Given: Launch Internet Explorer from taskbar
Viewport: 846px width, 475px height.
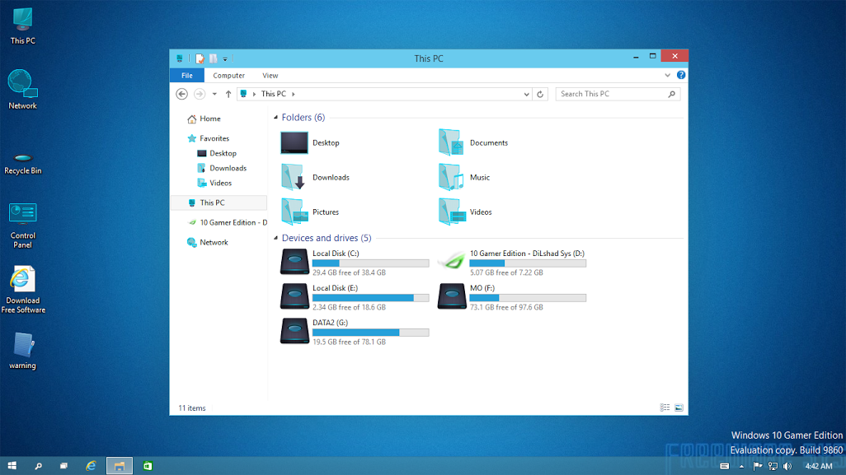Looking at the screenshot, I should tap(91, 466).
